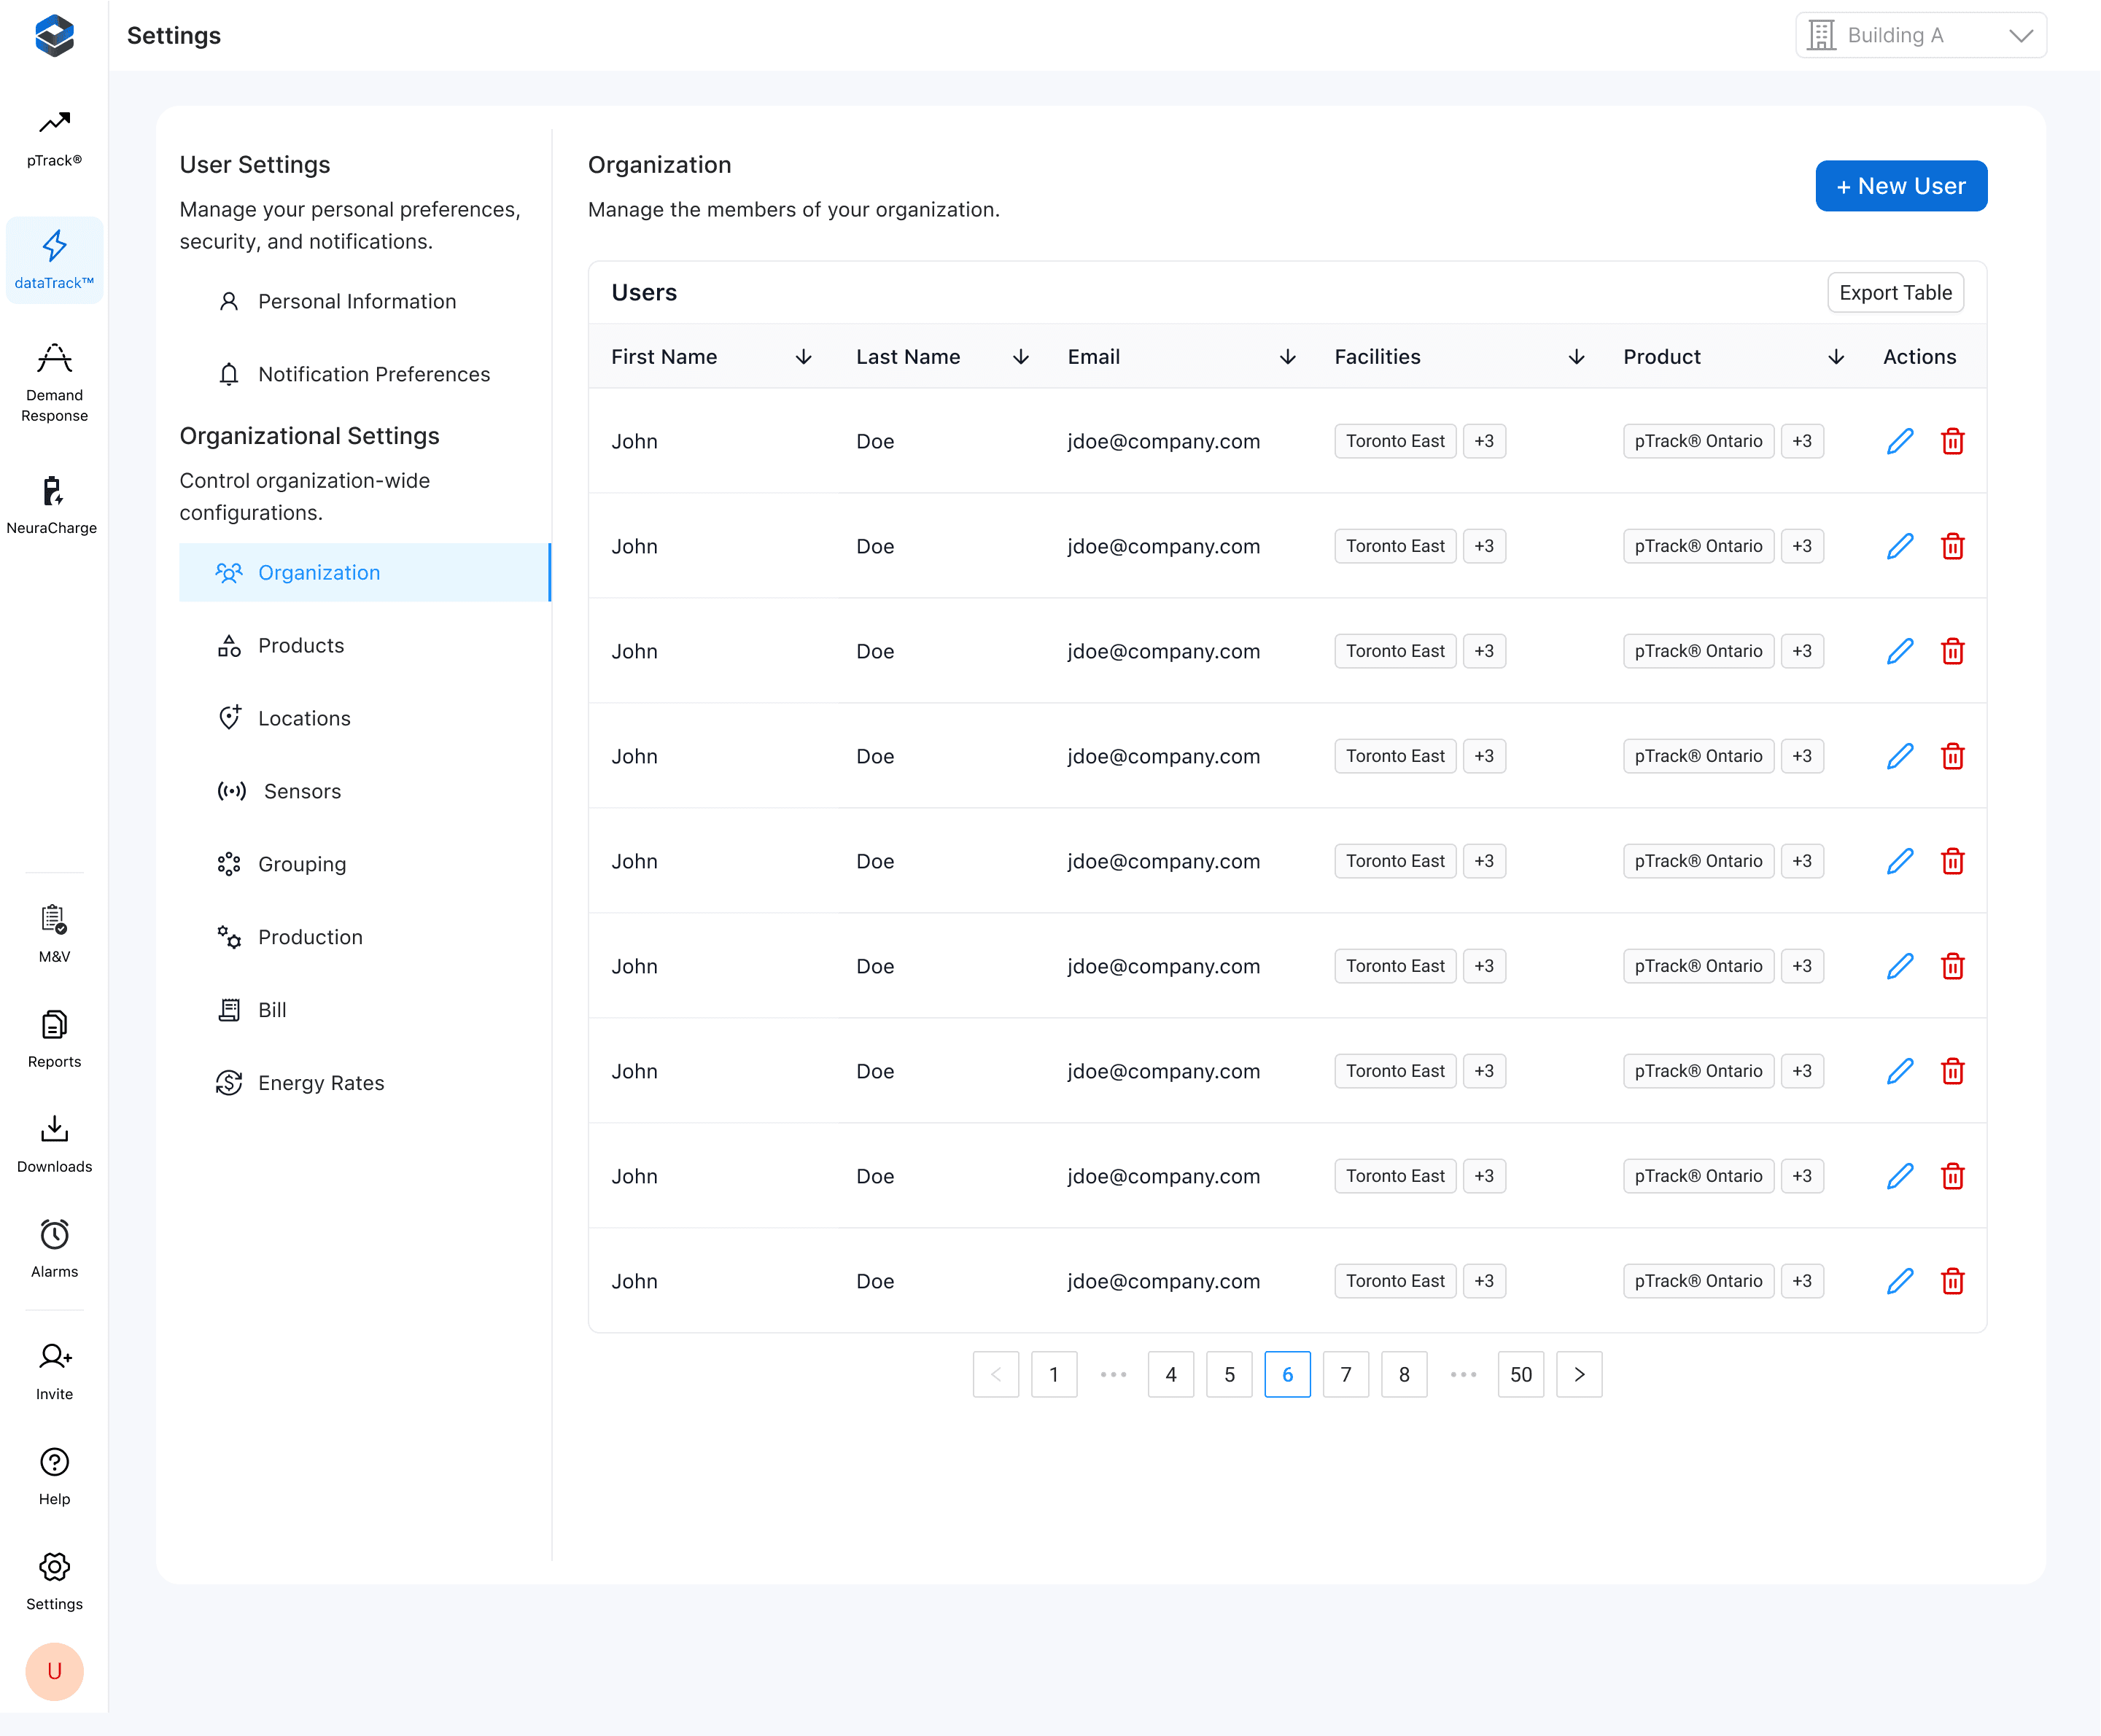
Task: Open Energy Rates settings
Action: [x=320, y=1083]
